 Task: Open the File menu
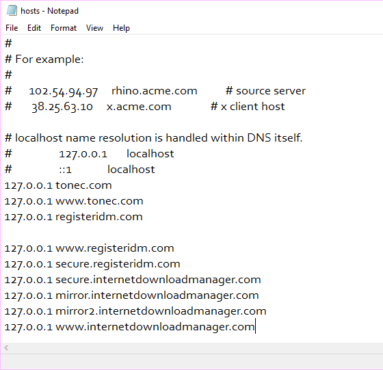[x=12, y=28]
